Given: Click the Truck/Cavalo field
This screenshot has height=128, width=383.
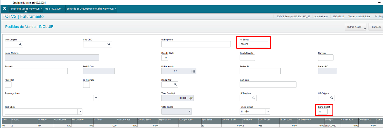Looking at the screenshot, I should pos(247,58).
